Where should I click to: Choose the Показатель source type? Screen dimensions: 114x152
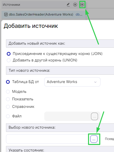pyautogui.click(x=8, y=99)
